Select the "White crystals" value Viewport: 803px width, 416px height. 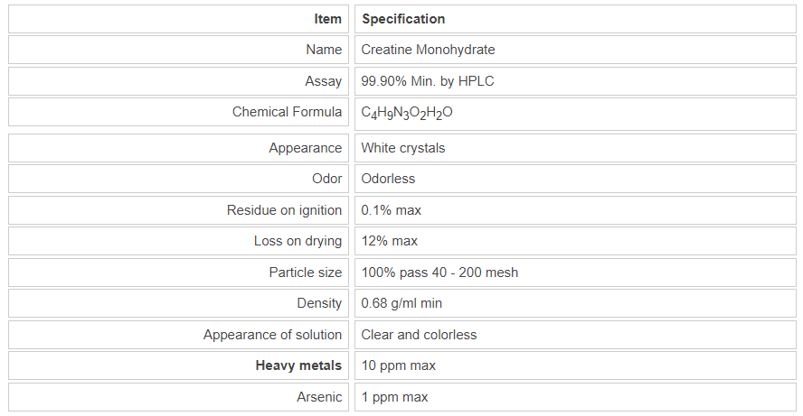[402, 148]
